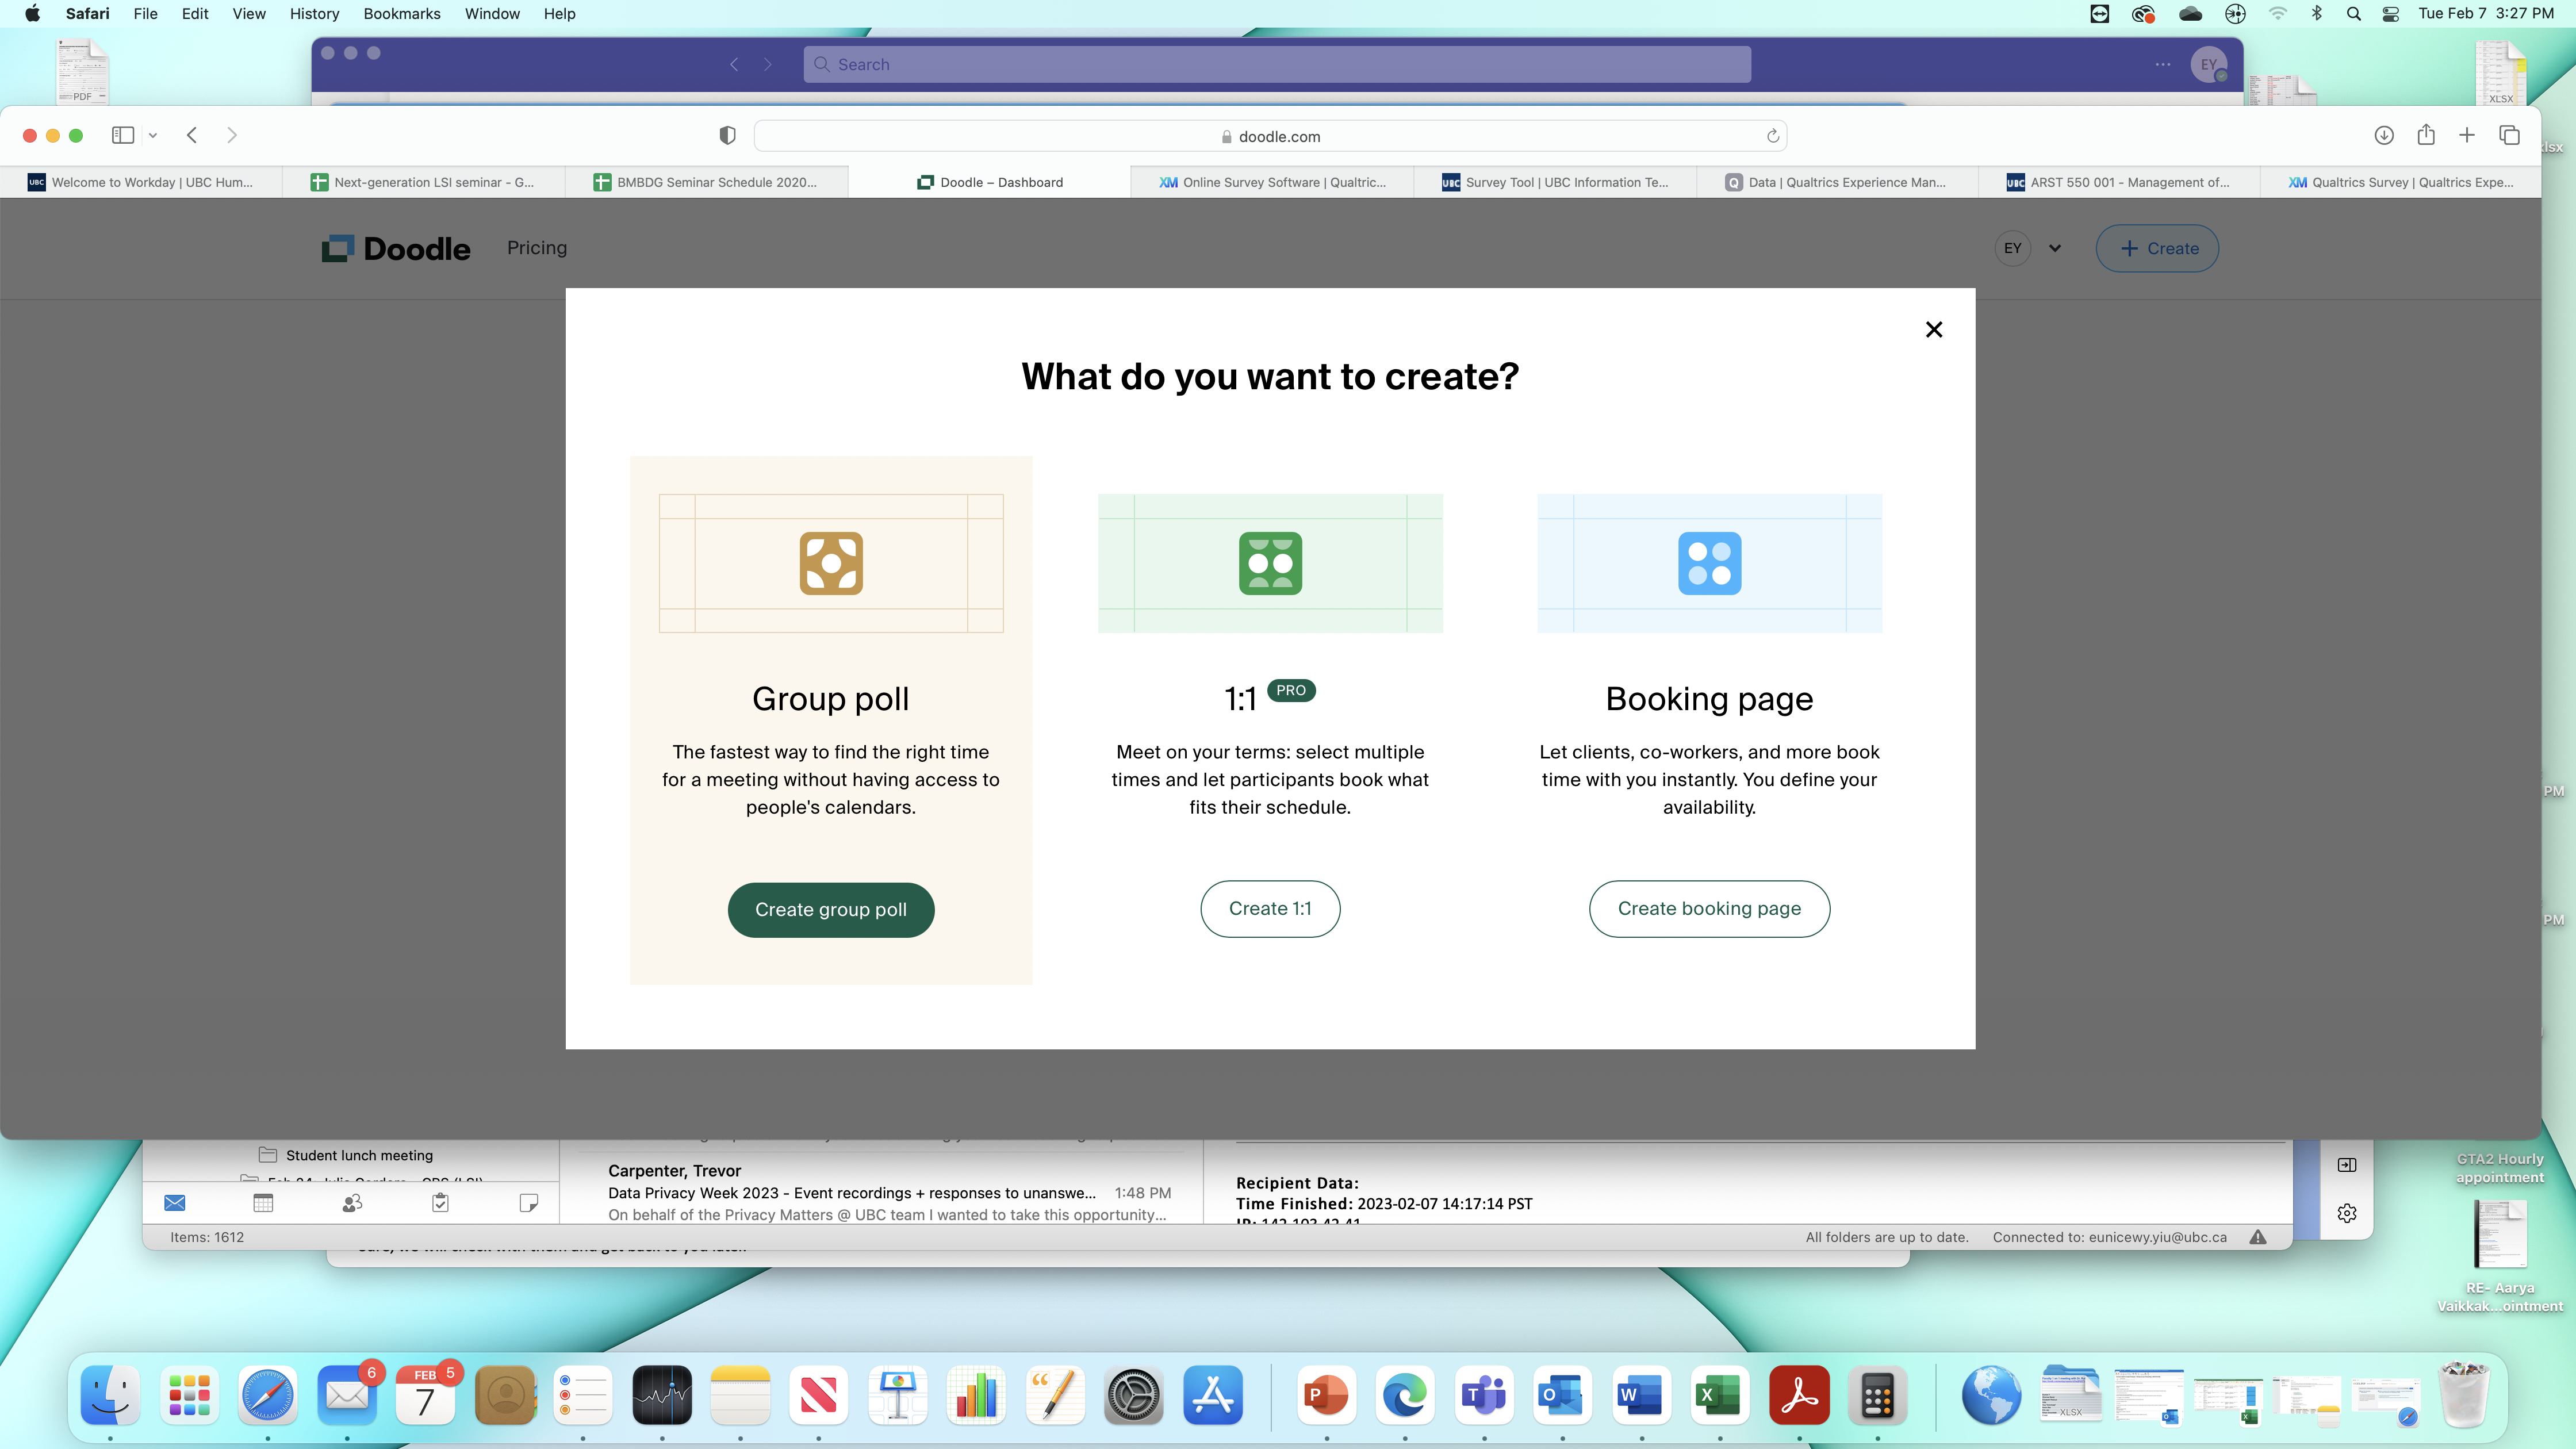Open the GTA2 Hourly appointment desktop file
The width and height of the screenshot is (2576, 1449).
[x=2500, y=1167]
